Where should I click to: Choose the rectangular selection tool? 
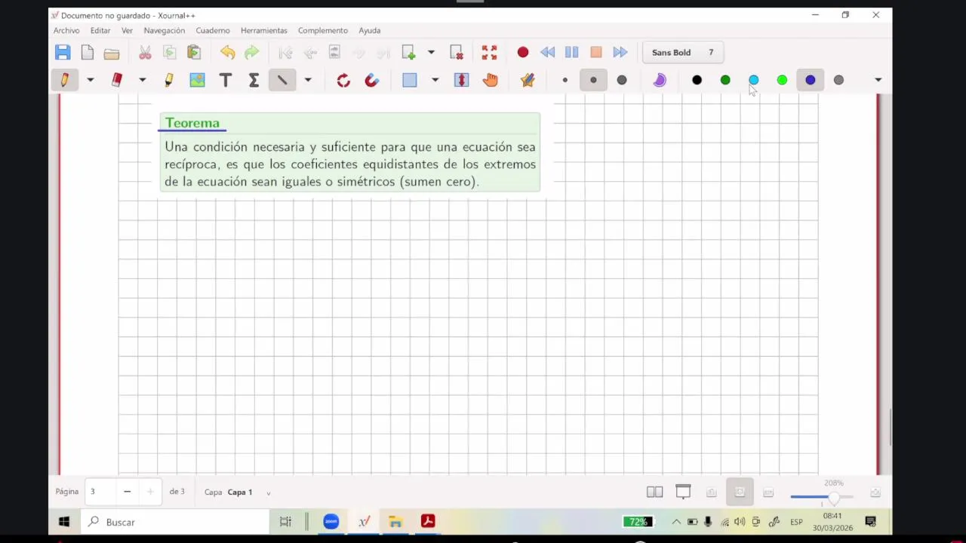click(410, 80)
